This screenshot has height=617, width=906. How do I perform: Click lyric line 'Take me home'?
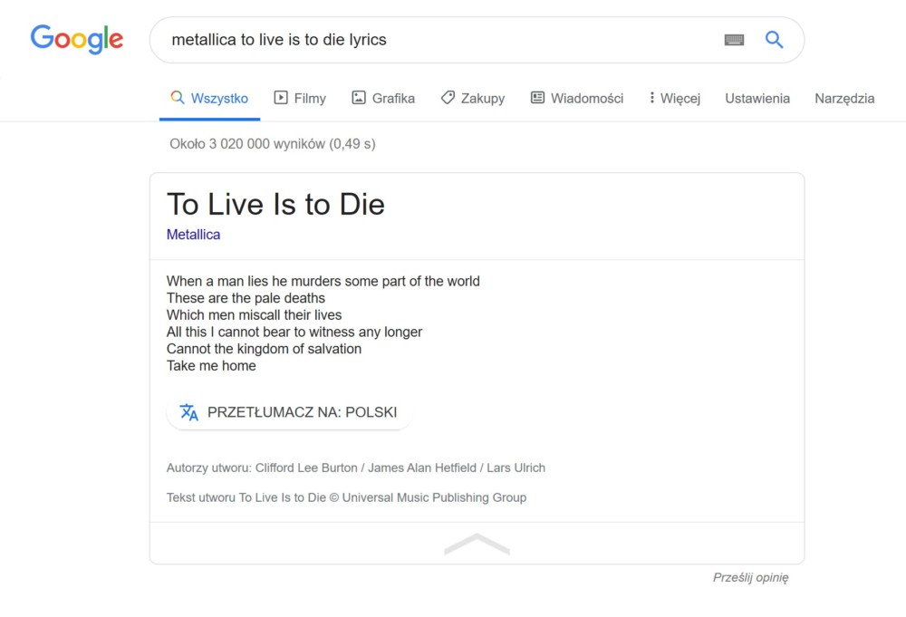coord(211,366)
